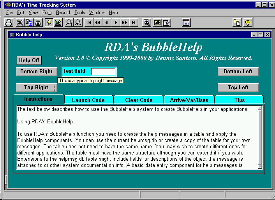Image resolution: width=275 pixels, height=200 pixels.
Task: Minimize the RDA's Time Tracking System window
Action: coord(258,5)
